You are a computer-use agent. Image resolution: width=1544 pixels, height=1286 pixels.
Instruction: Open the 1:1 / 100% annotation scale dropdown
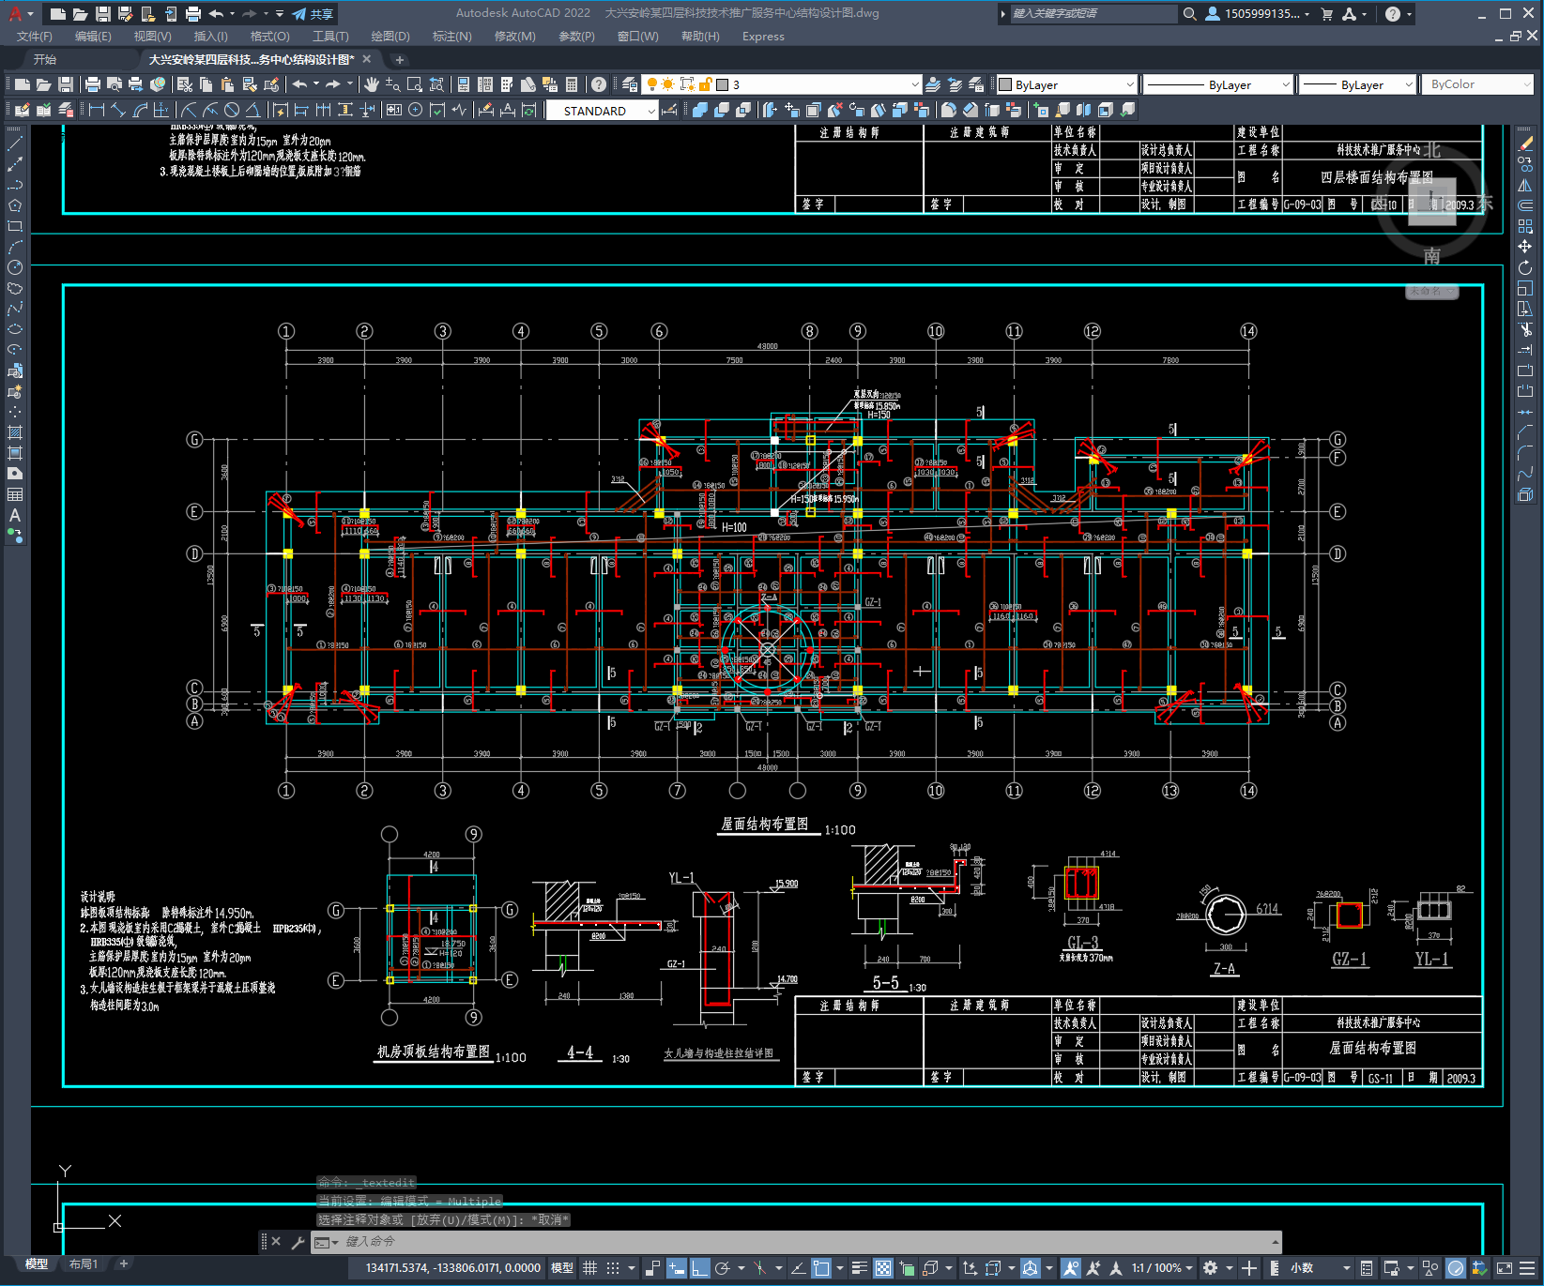pyautogui.click(x=1162, y=1268)
